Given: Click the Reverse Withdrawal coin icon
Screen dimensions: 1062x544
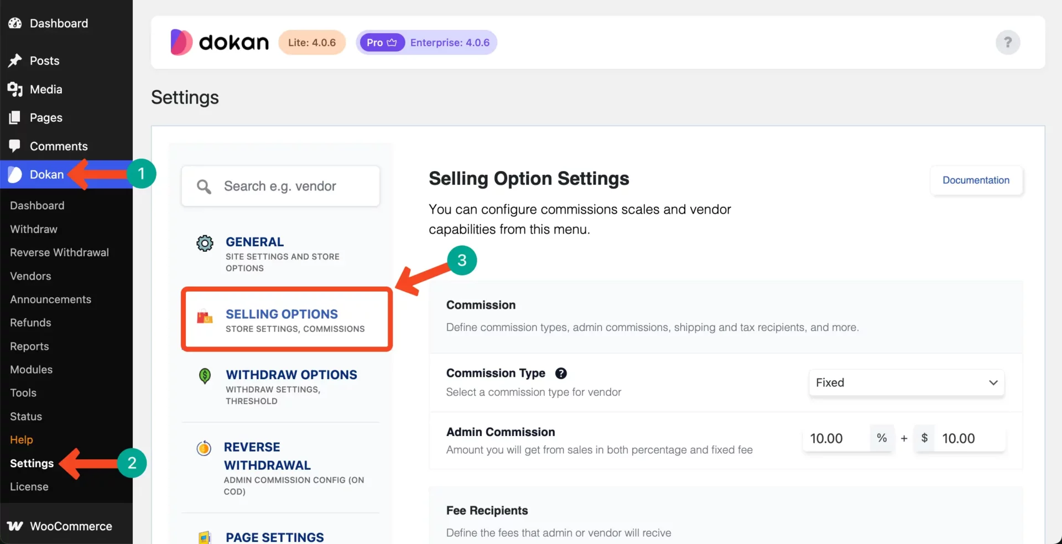Looking at the screenshot, I should click(204, 448).
